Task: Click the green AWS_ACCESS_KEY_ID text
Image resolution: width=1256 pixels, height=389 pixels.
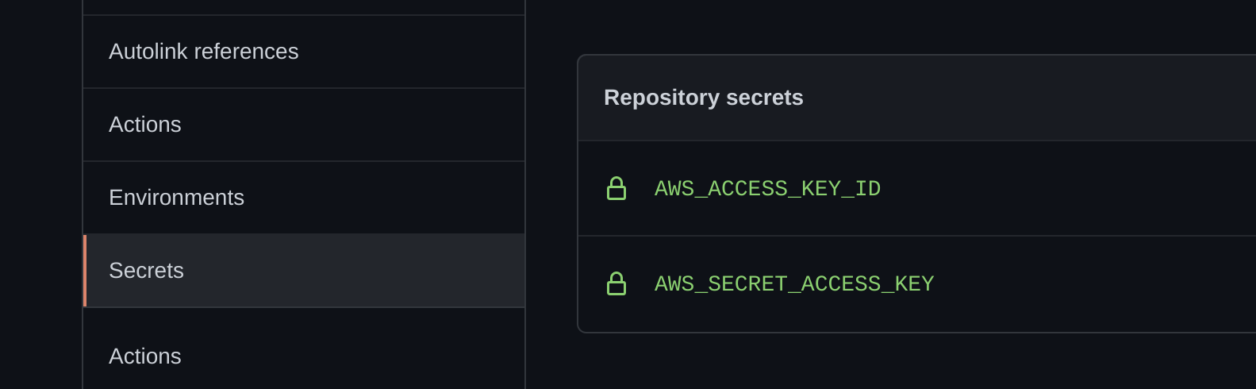Action: point(767,188)
